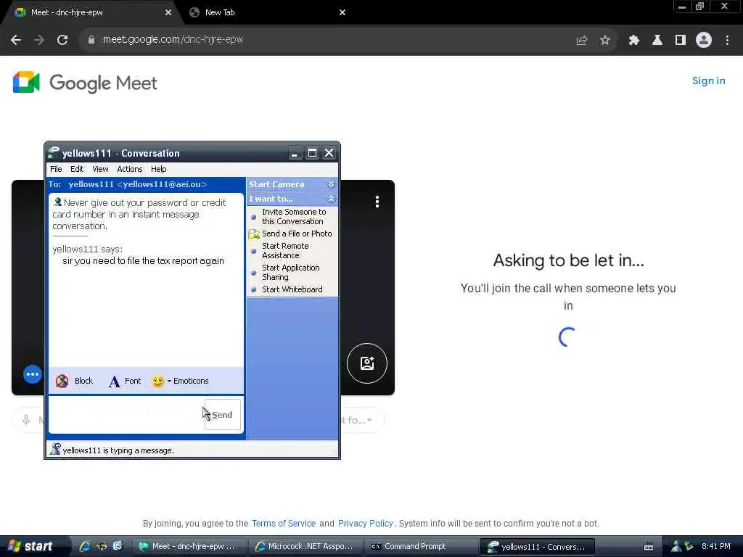Select Start Application Sharing
Screen dimensions: 743x557
(x=290, y=273)
